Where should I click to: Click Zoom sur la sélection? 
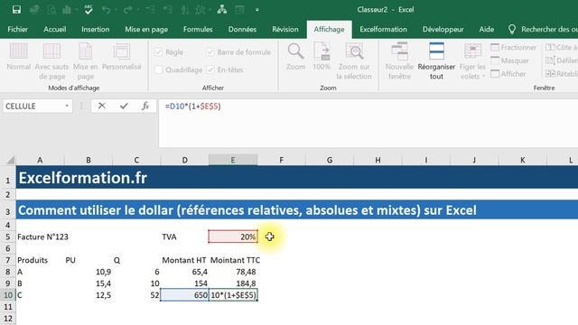(x=354, y=61)
